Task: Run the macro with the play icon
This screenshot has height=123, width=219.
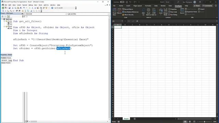Action: pyautogui.click(x=30, y=8)
